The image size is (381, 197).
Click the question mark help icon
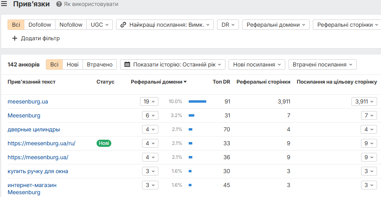(59, 4)
